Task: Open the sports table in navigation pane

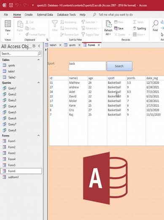Action: (x=11, y=66)
